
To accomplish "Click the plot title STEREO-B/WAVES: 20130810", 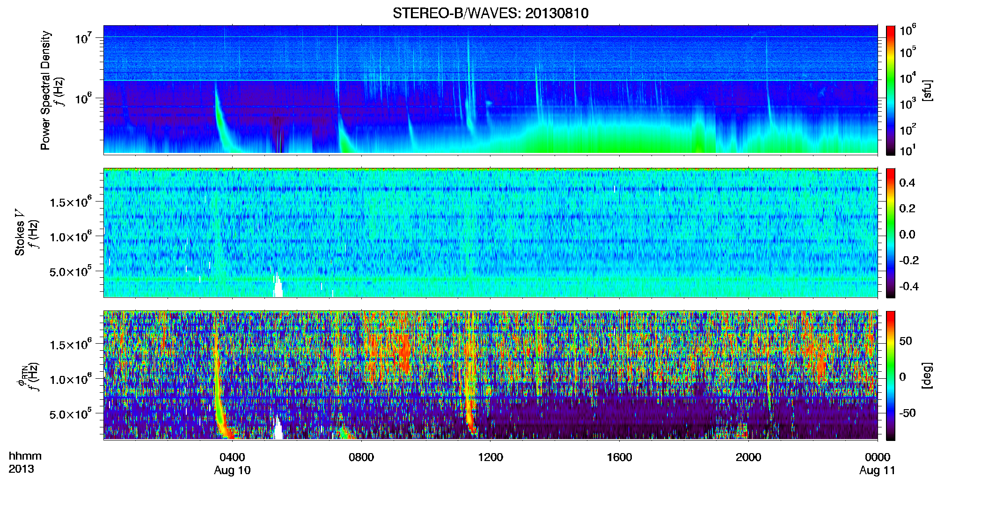I will point(490,13).
